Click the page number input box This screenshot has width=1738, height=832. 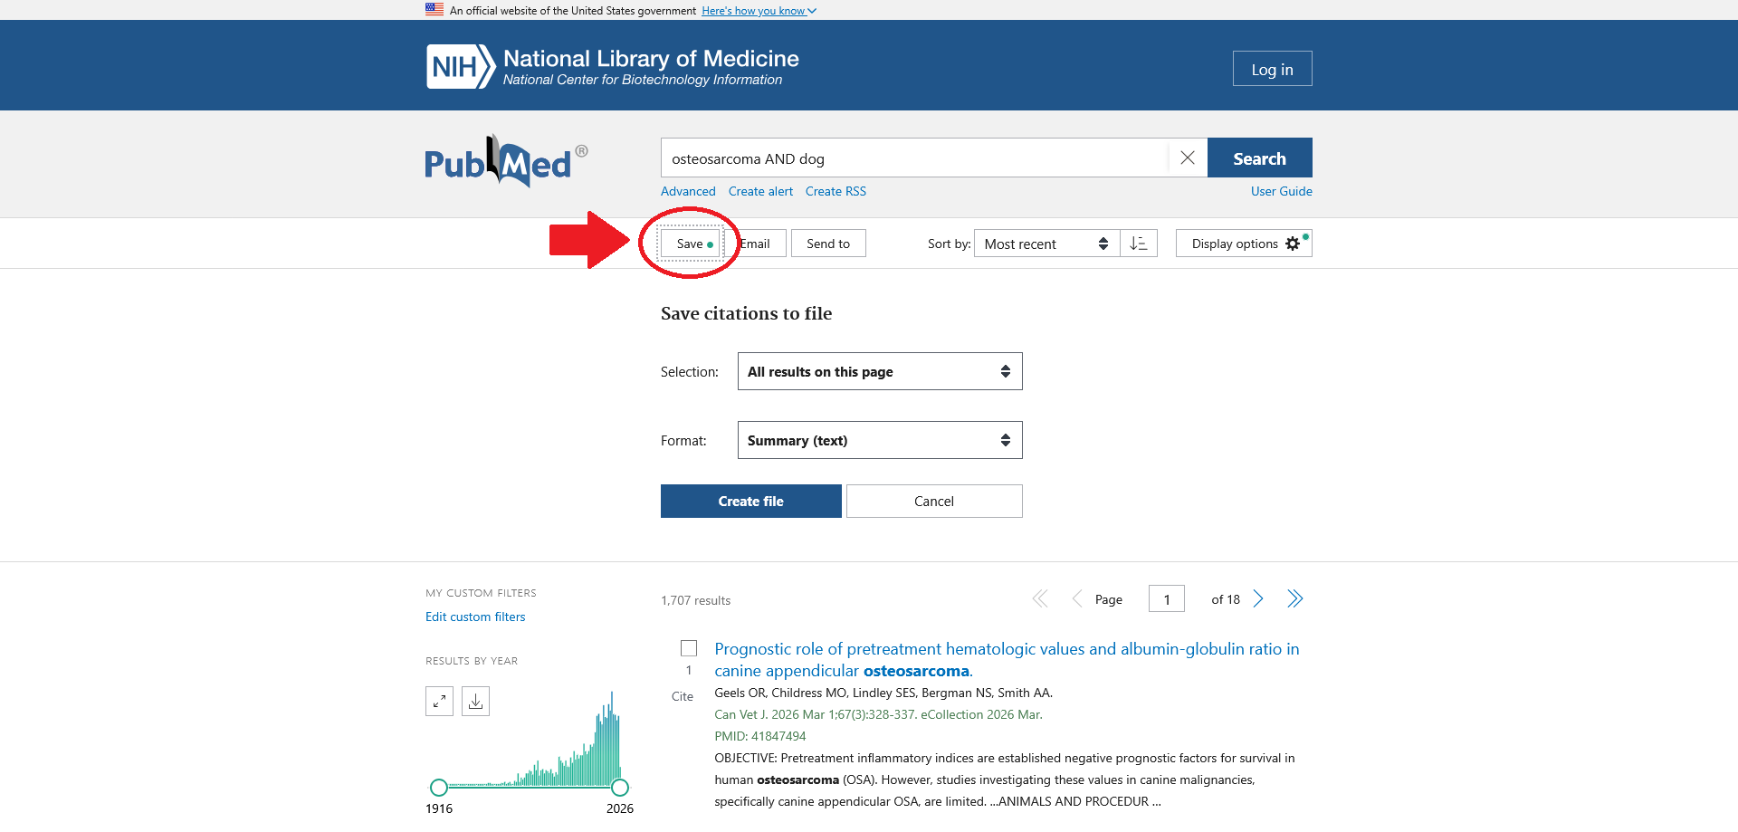tap(1167, 599)
